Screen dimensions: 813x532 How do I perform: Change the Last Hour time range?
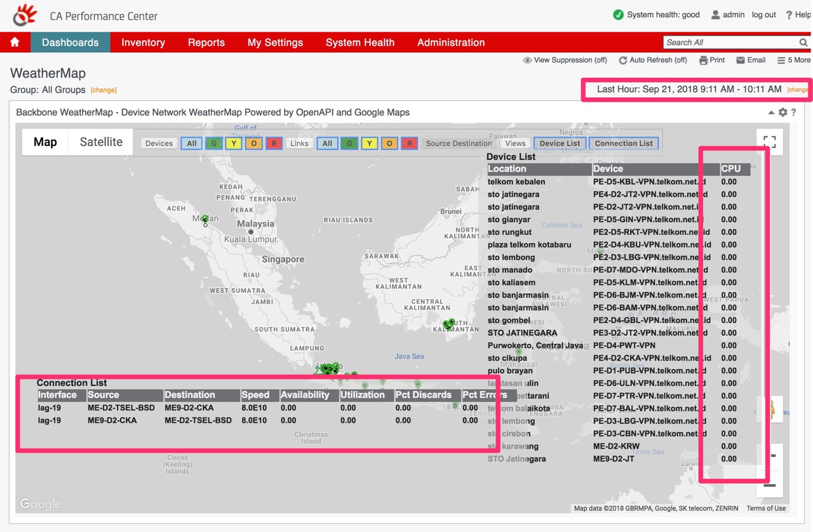tap(797, 90)
